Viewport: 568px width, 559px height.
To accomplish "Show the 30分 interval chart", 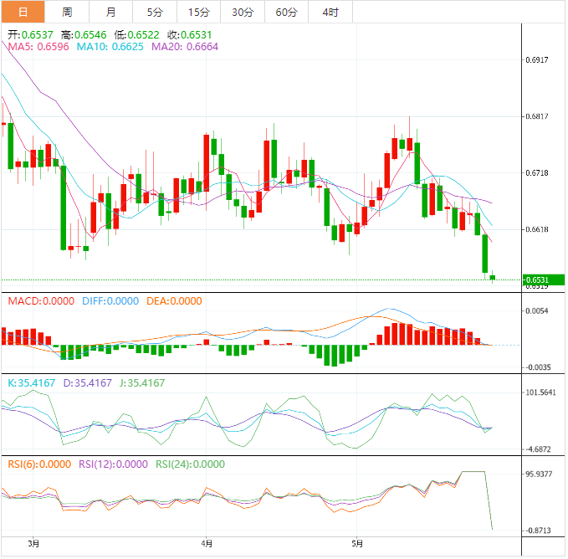I will point(243,12).
